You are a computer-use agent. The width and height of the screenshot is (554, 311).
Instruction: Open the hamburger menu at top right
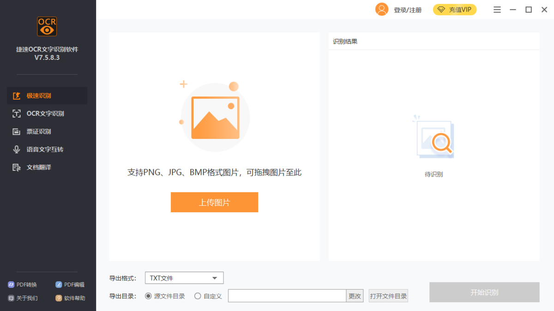[x=497, y=9]
